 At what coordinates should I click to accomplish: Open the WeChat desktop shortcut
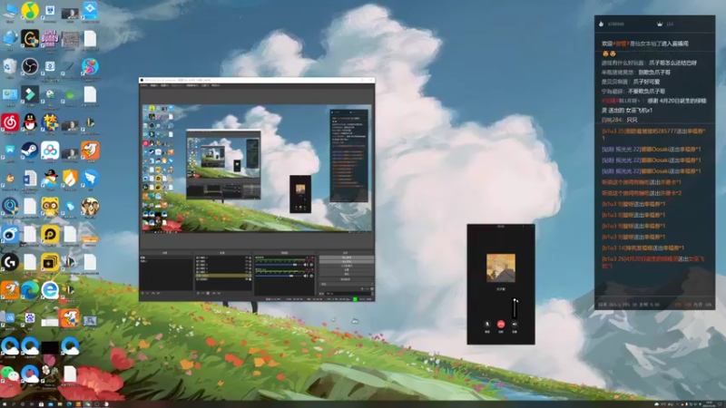coord(10,374)
